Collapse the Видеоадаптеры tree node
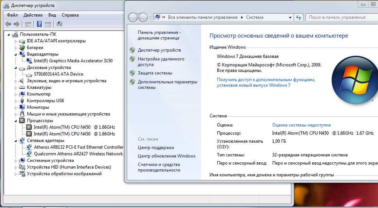378x208 pixels. click(16, 54)
